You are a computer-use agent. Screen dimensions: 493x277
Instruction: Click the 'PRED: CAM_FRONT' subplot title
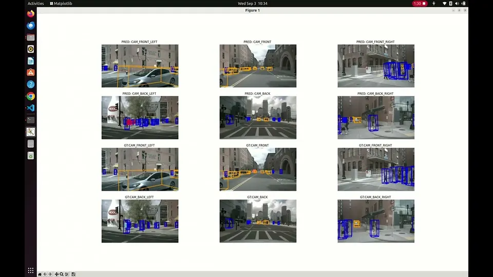point(257,42)
